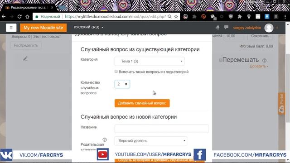Viewport: 290px width, 163px height.
Task: Click the browser address bar URL
Action: (116, 17)
